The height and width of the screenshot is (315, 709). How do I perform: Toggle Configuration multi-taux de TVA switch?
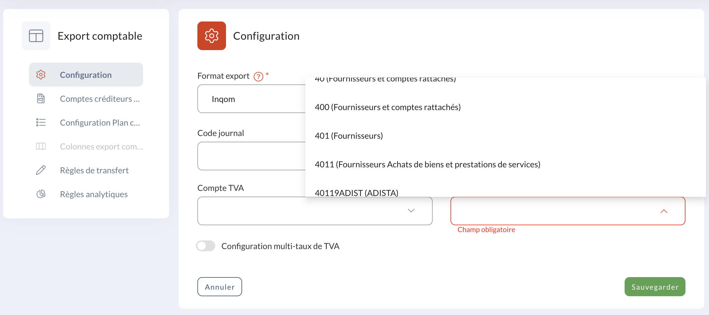(x=206, y=246)
